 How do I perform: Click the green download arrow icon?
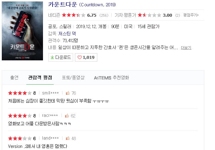click(52, 57)
